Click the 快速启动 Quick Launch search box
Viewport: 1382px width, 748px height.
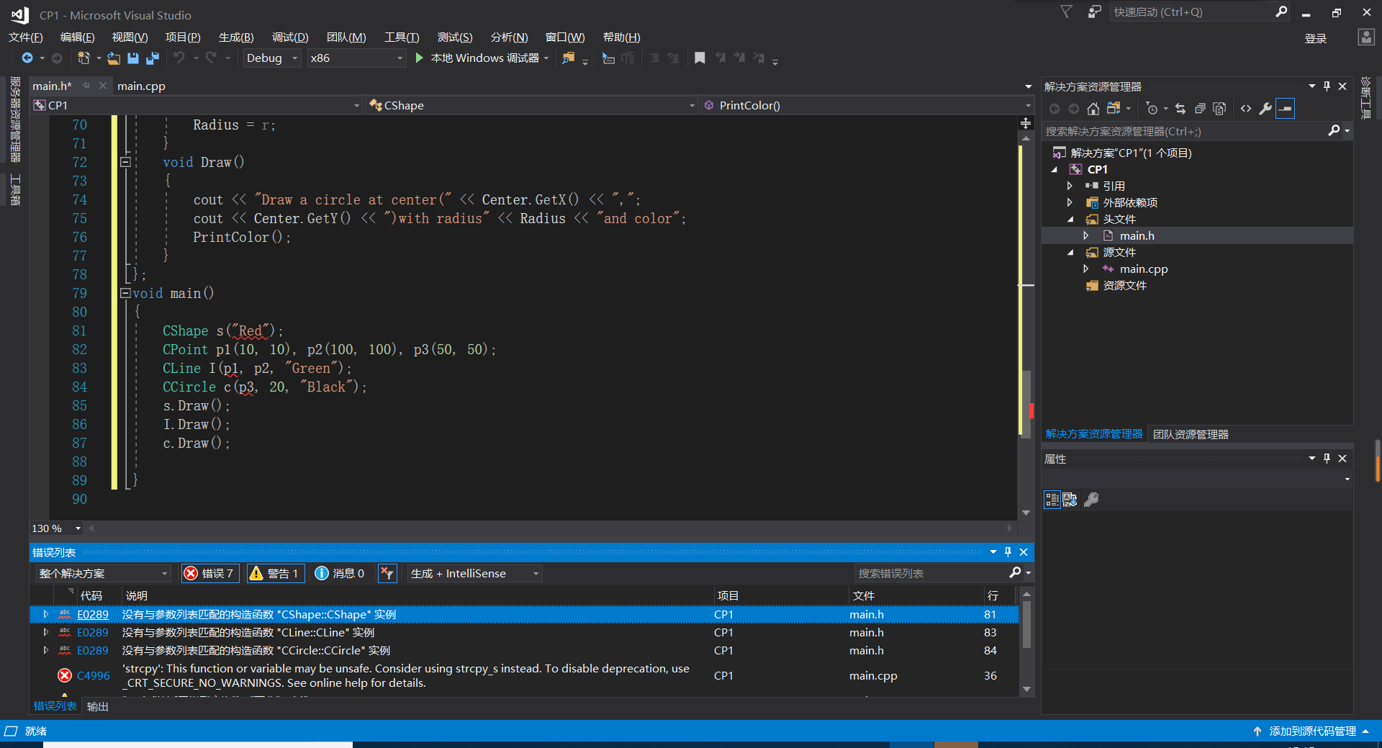tap(1191, 12)
